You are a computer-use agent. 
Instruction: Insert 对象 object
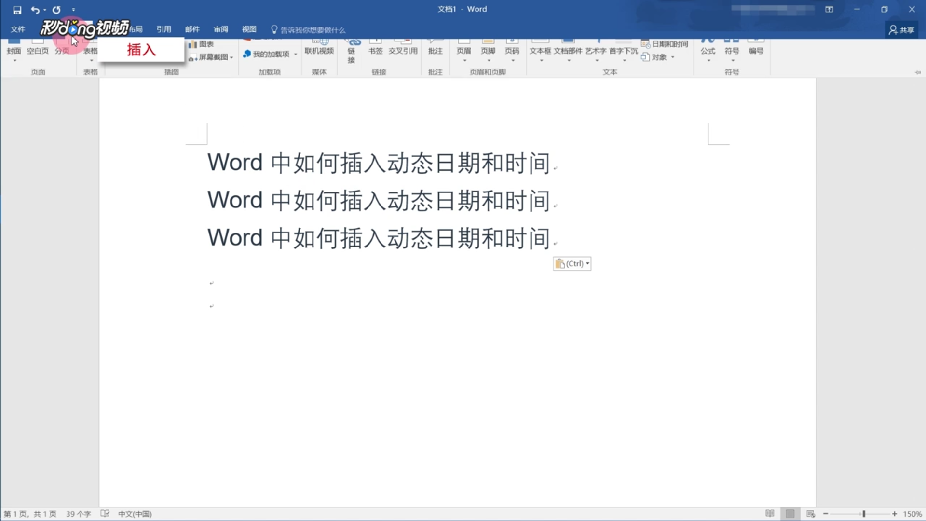click(x=654, y=57)
